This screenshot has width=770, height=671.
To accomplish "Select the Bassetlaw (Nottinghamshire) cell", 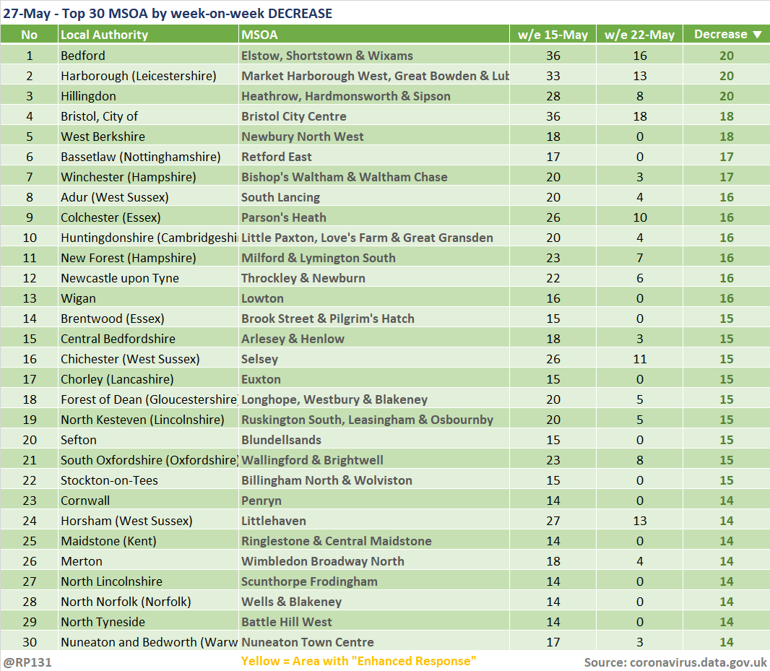I will [148, 157].
